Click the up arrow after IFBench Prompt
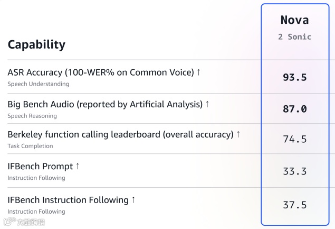 pyautogui.click(x=78, y=166)
